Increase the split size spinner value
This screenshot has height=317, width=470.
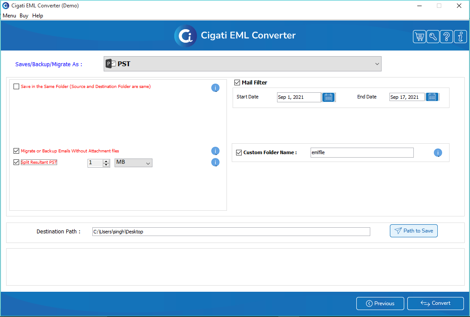tap(106, 161)
